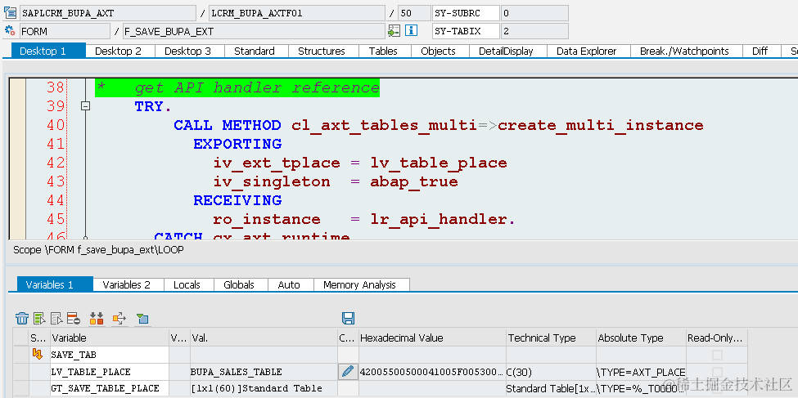
Task: Click the green navigate-to-source icon next to F_SAVE_BUPA_EXT
Action: coord(394,31)
